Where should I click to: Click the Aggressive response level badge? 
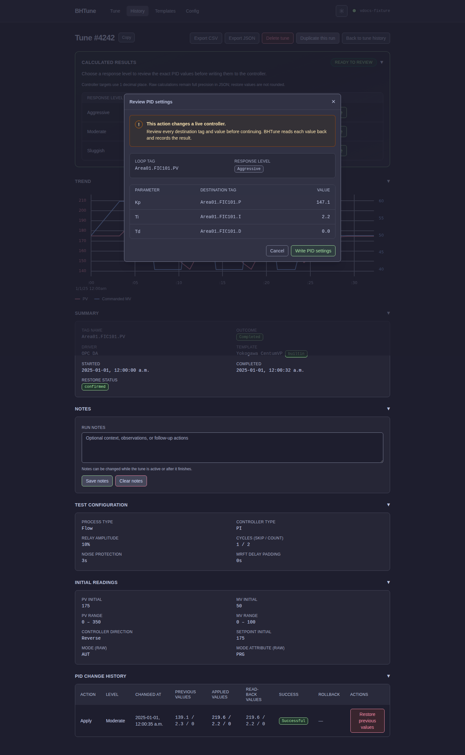(x=249, y=169)
